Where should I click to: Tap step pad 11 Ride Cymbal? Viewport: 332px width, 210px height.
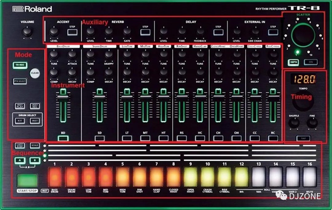pos(225,177)
